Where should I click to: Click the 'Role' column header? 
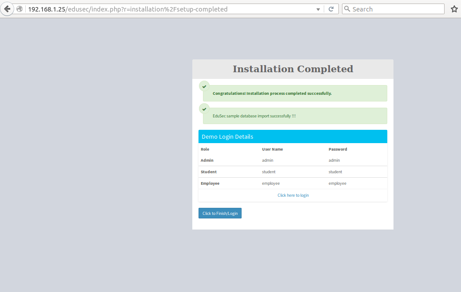[x=205, y=149]
